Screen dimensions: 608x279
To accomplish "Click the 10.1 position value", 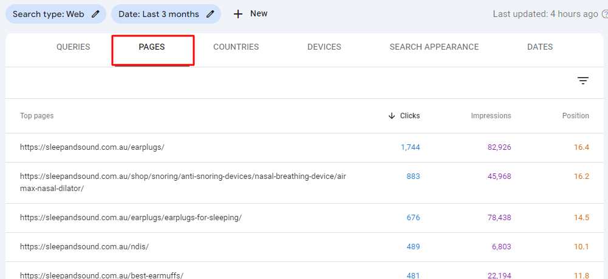I will click(x=582, y=247).
